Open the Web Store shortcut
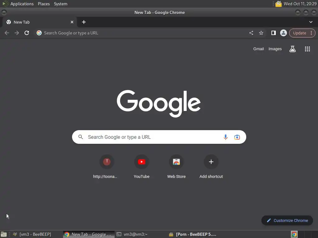This screenshot has width=318, height=238. pyautogui.click(x=176, y=166)
